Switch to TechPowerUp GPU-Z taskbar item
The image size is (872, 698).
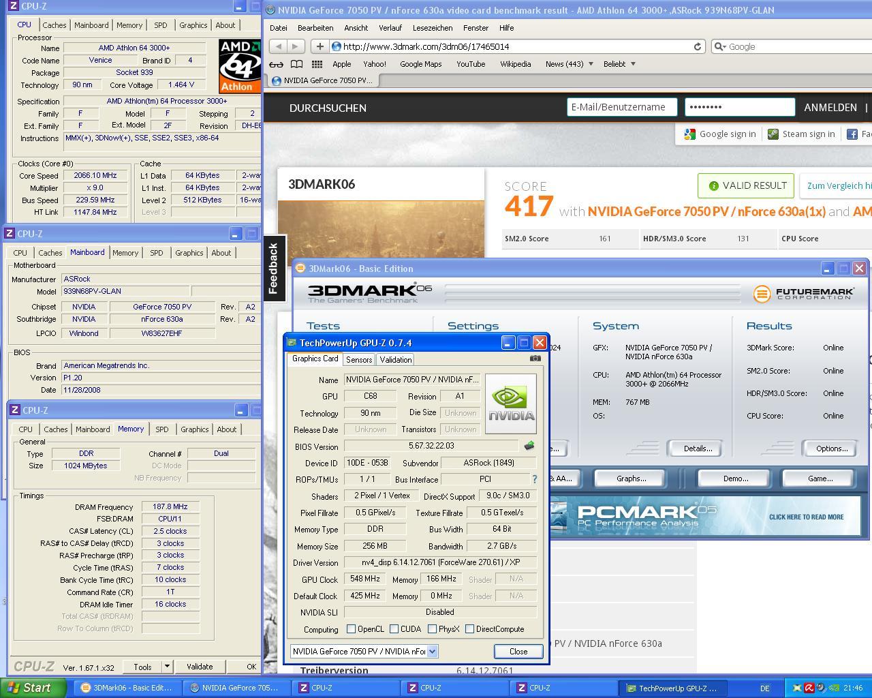pyautogui.click(x=673, y=688)
